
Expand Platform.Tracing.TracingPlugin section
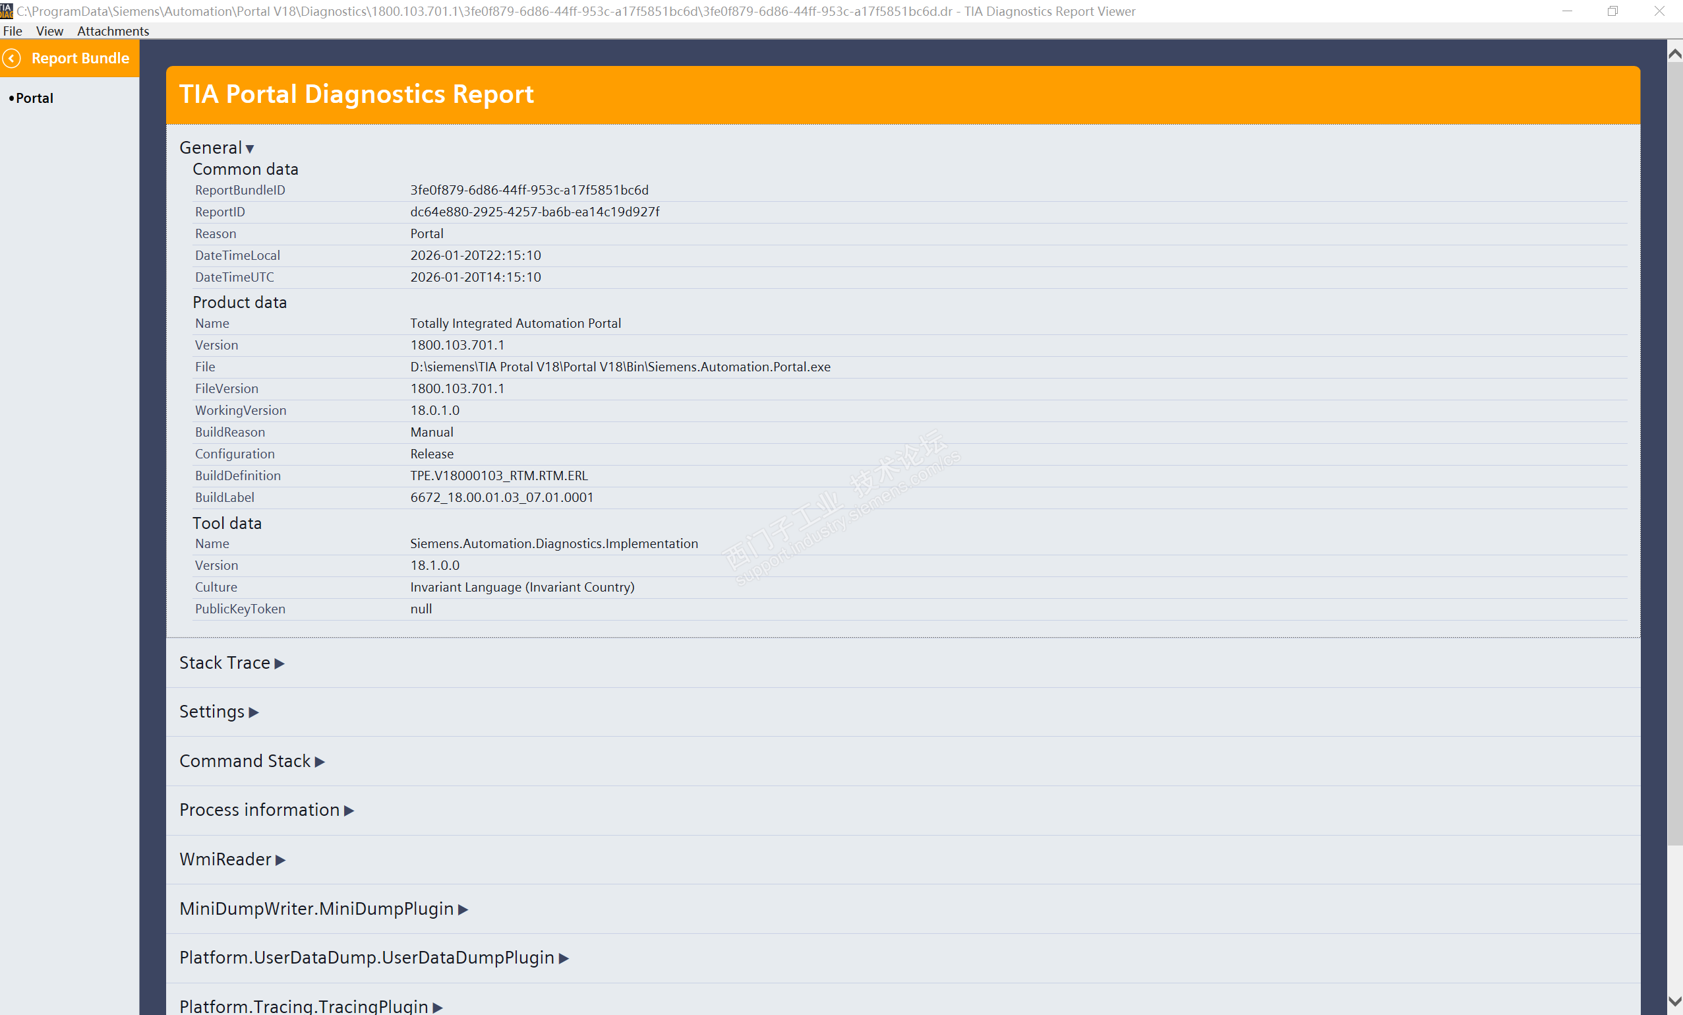click(310, 1006)
